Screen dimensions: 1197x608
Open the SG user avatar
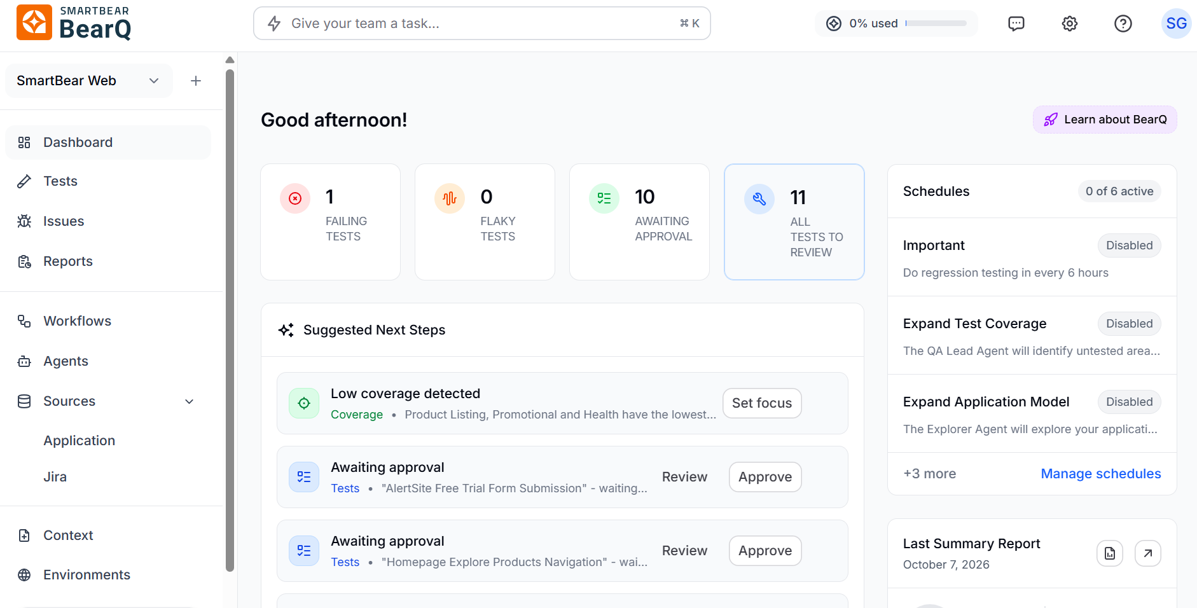coord(1176,24)
